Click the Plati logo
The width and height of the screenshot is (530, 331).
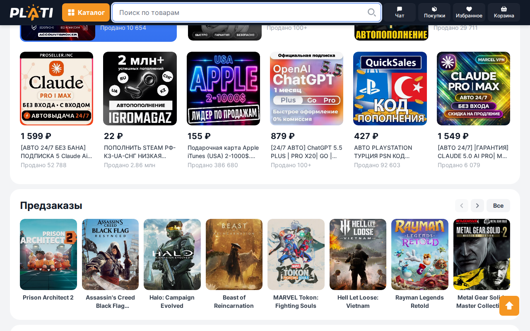pyautogui.click(x=31, y=12)
